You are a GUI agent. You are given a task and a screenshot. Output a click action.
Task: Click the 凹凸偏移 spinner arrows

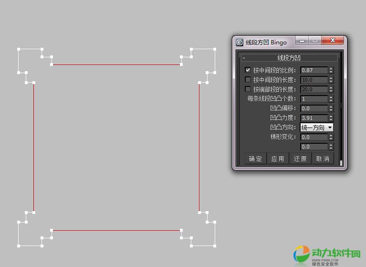tap(331, 108)
